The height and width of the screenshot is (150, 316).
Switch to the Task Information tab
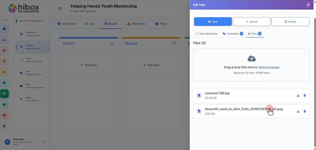click(207, 34)
